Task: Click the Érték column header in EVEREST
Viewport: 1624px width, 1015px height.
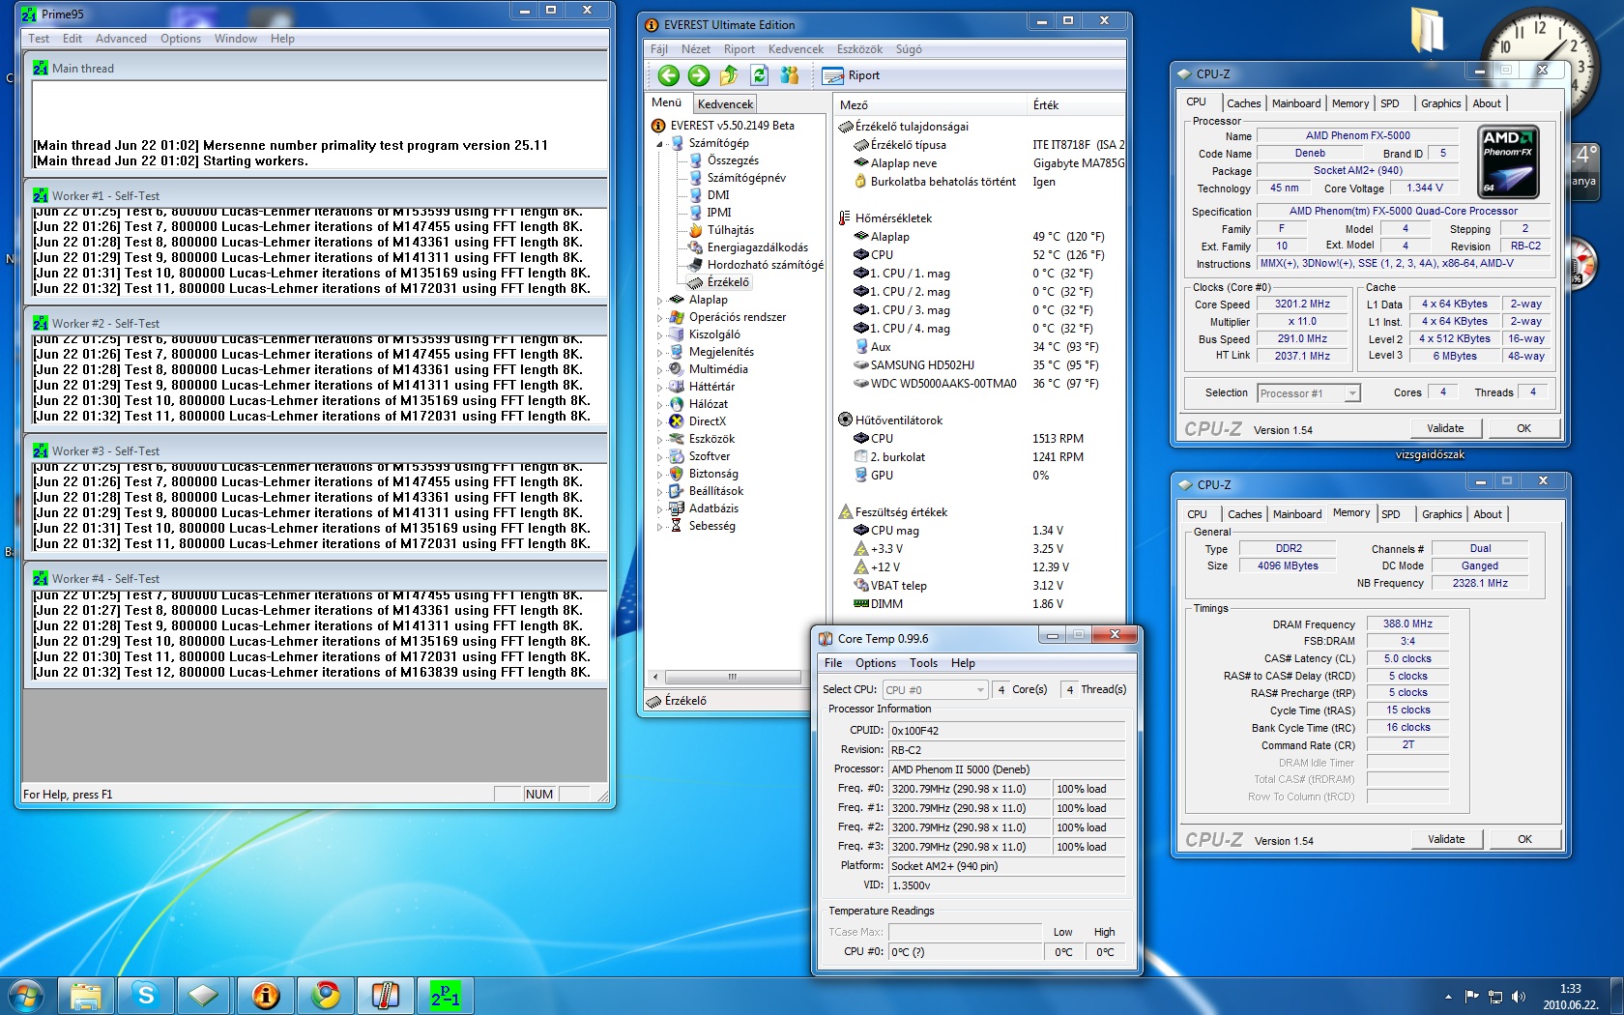Action: pos(1076,104)
